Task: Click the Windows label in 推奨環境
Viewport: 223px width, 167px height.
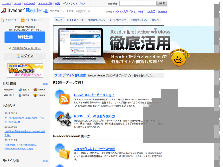Action: [x=9, y=90]
